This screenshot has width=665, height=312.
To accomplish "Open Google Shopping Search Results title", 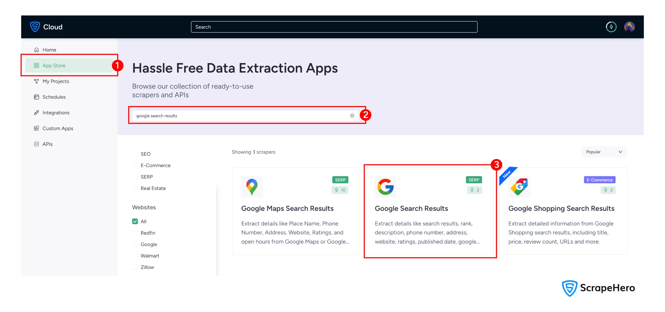I will click(561, 208).
